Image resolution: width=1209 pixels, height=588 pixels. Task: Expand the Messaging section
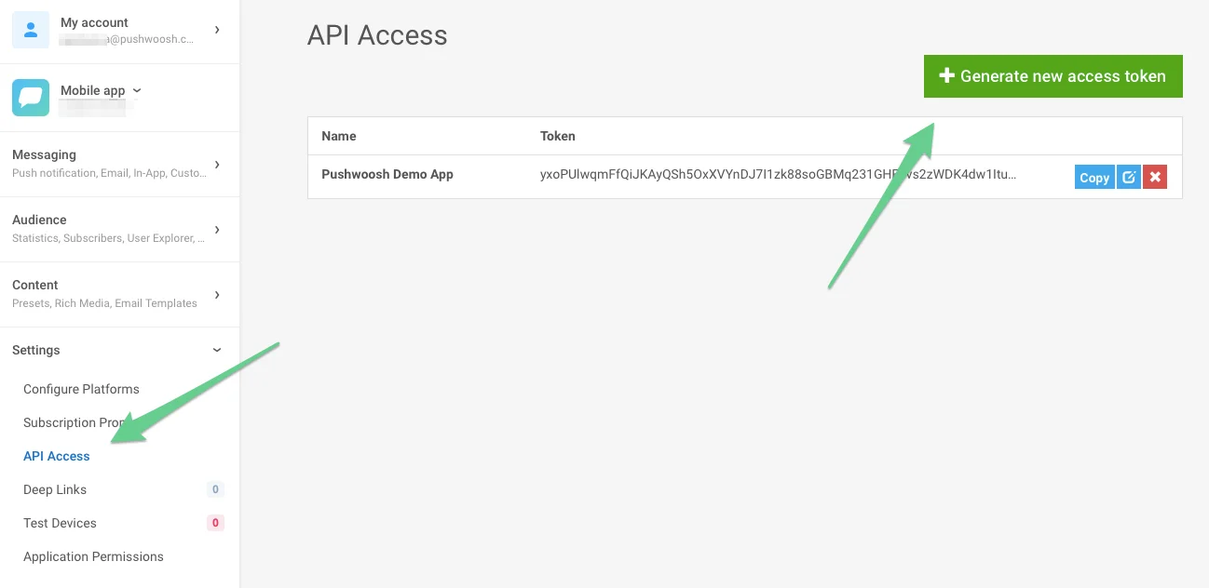(217, 165)
